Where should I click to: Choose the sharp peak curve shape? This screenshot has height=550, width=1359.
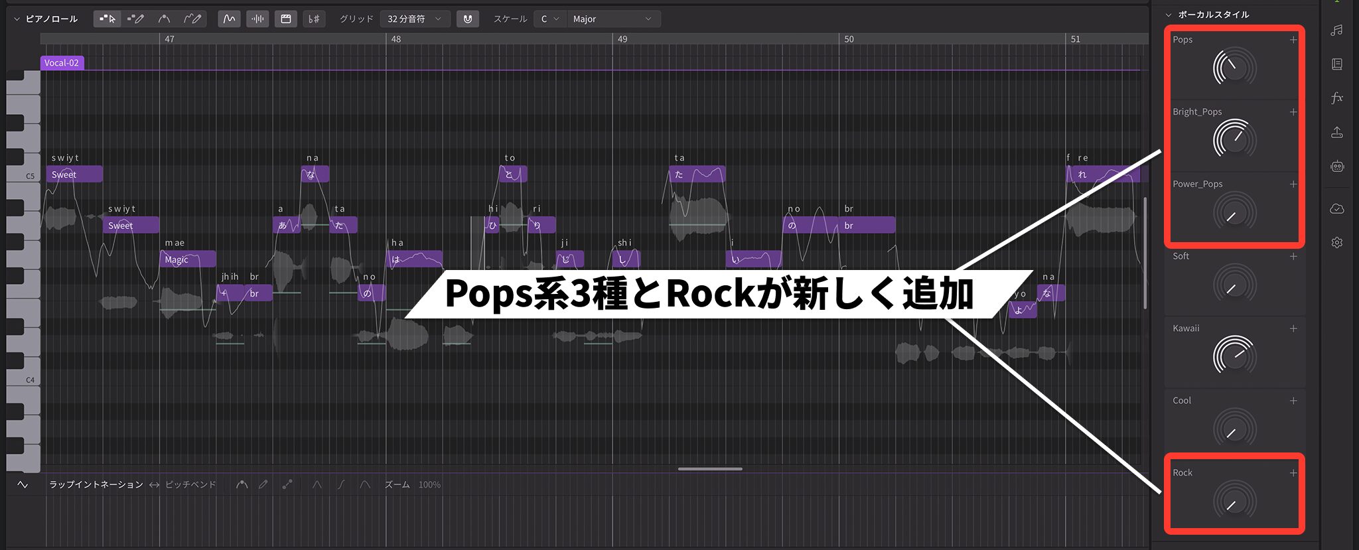(x=317, y=485)
